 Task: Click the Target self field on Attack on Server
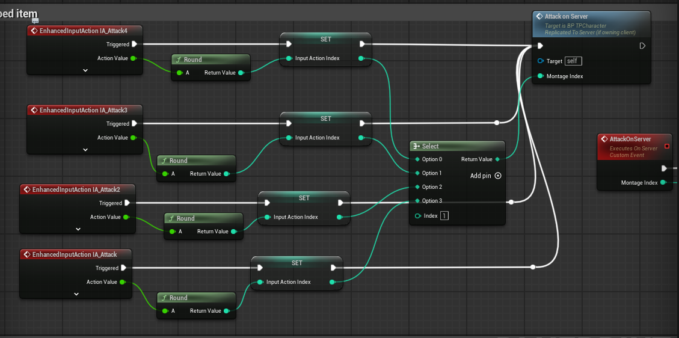[573, 61]
